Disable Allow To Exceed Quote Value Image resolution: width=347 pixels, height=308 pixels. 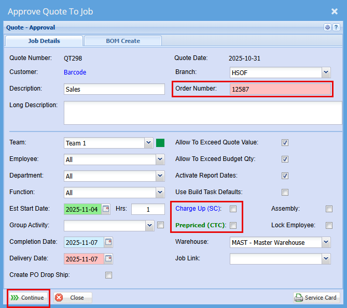point(285,143)
